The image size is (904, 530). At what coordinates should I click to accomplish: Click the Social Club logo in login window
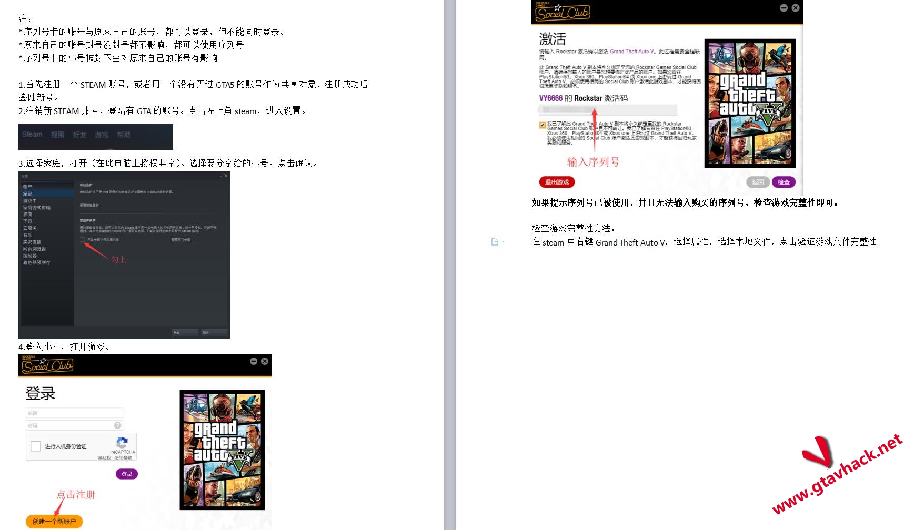click(47, 364)
